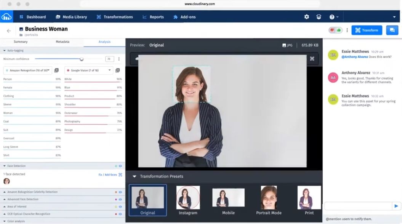Click Essie Matthews avatar on the 10:29 am comment
The image size is (402, 224).
pyautogui.click(x=333, y=55)
